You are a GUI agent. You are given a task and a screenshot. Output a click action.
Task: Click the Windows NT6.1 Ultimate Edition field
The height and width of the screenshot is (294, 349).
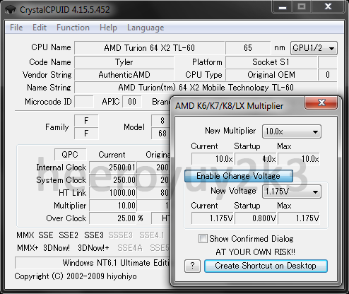click(x=93, y=263)
